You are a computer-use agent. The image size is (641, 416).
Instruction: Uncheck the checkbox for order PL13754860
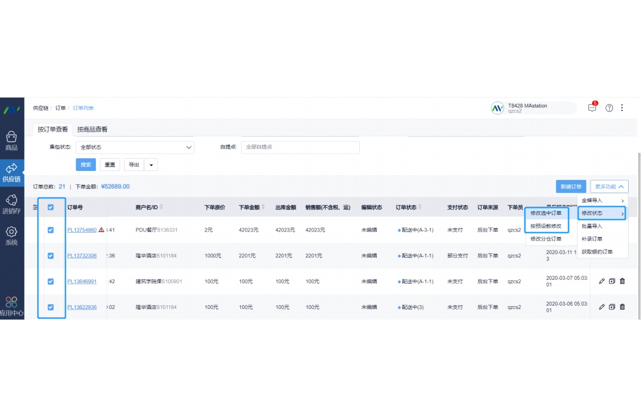(51, 230)
